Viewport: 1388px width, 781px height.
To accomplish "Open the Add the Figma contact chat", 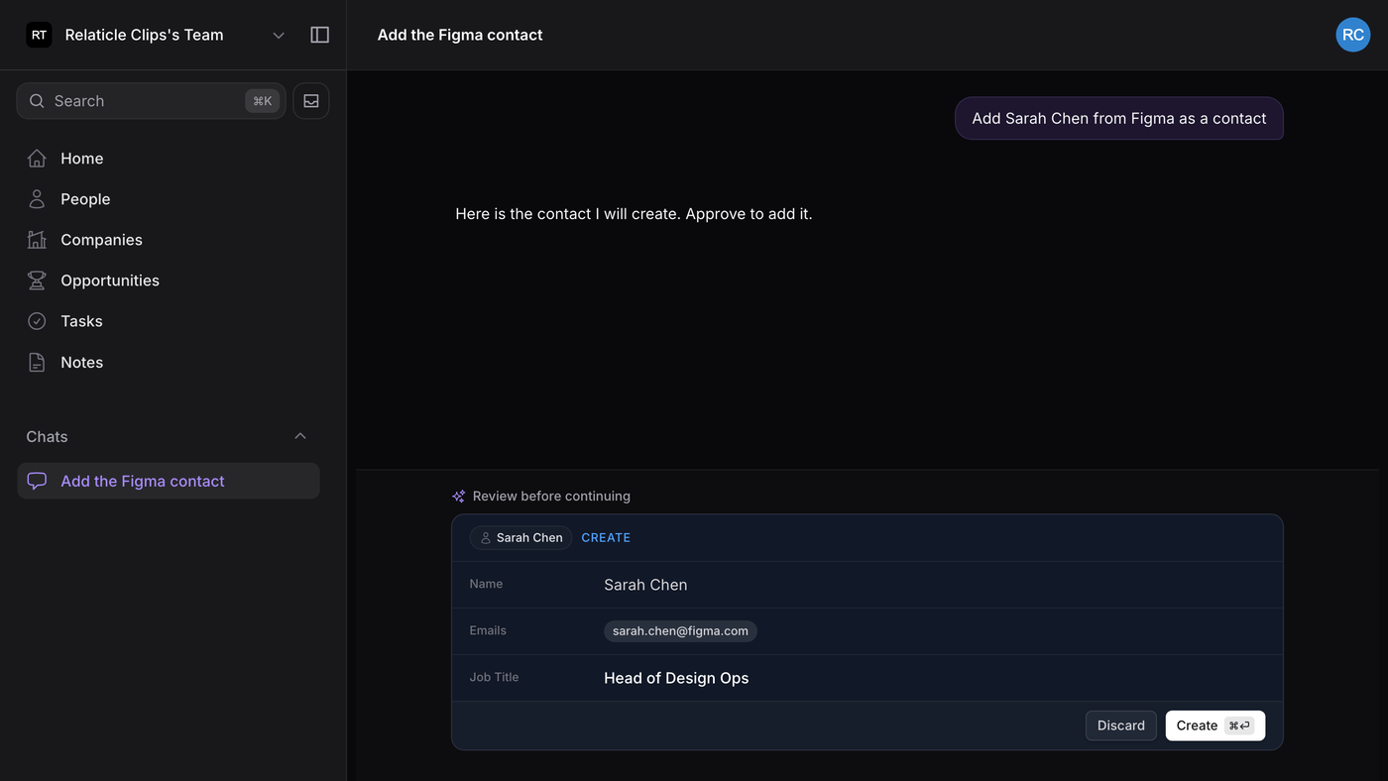I will pyautogui.click(x=169, y=481).
